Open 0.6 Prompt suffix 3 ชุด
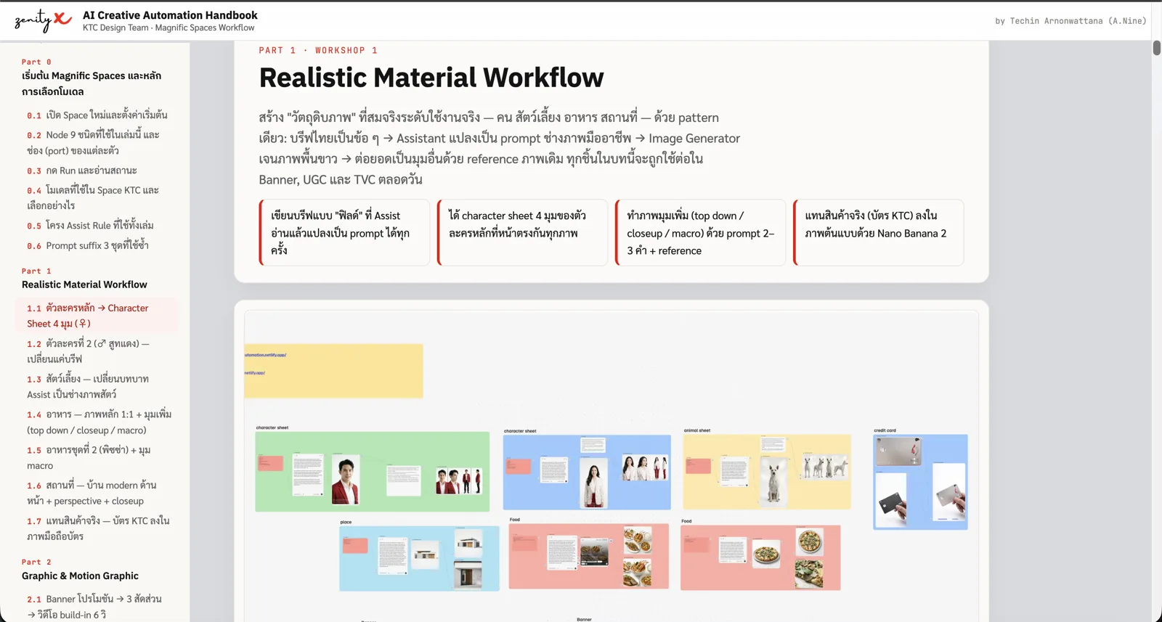1162x622 pixels. [x=88, y=245]
